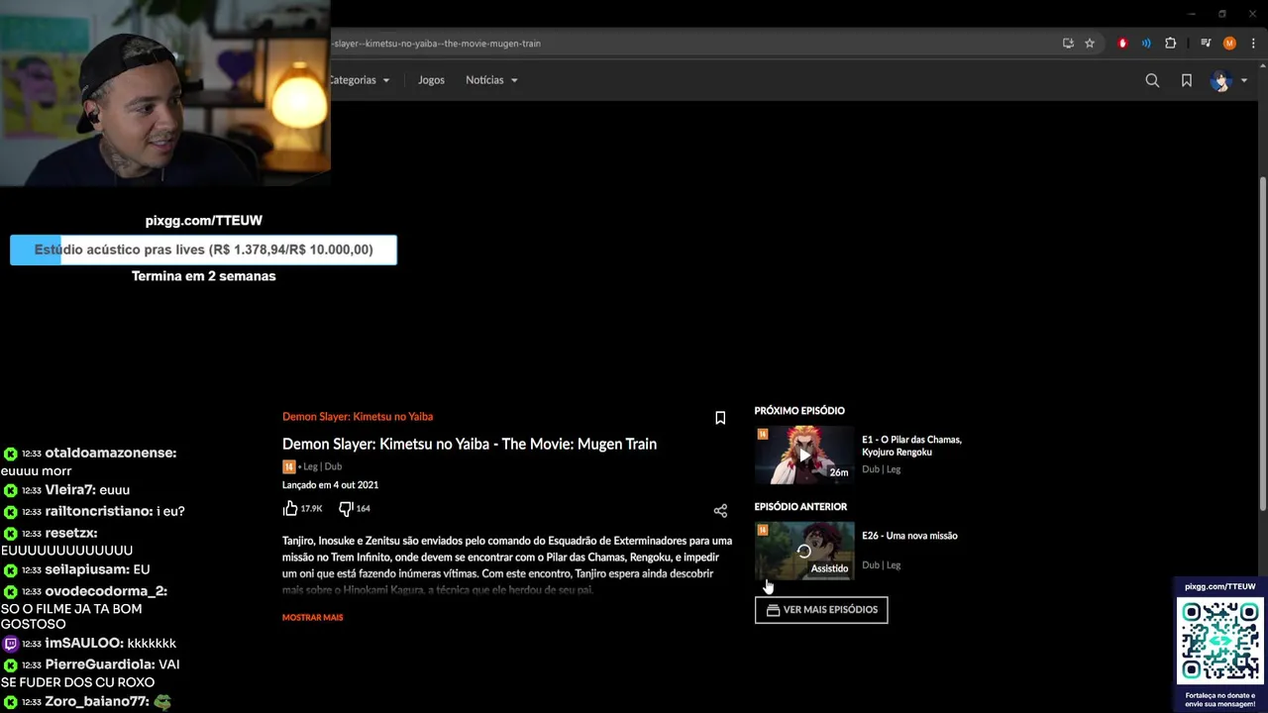Click the pixgg.com/TTEUW text above donation bar

point(203,221)
